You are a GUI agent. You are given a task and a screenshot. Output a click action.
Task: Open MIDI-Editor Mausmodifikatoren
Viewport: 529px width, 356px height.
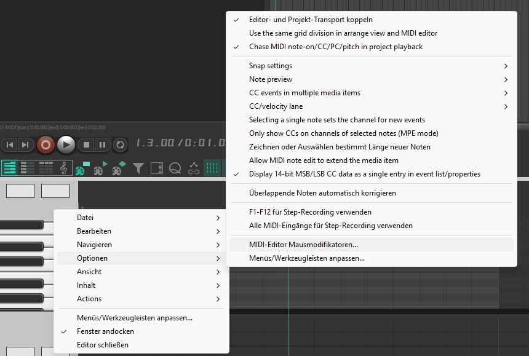tap(303, 245)
